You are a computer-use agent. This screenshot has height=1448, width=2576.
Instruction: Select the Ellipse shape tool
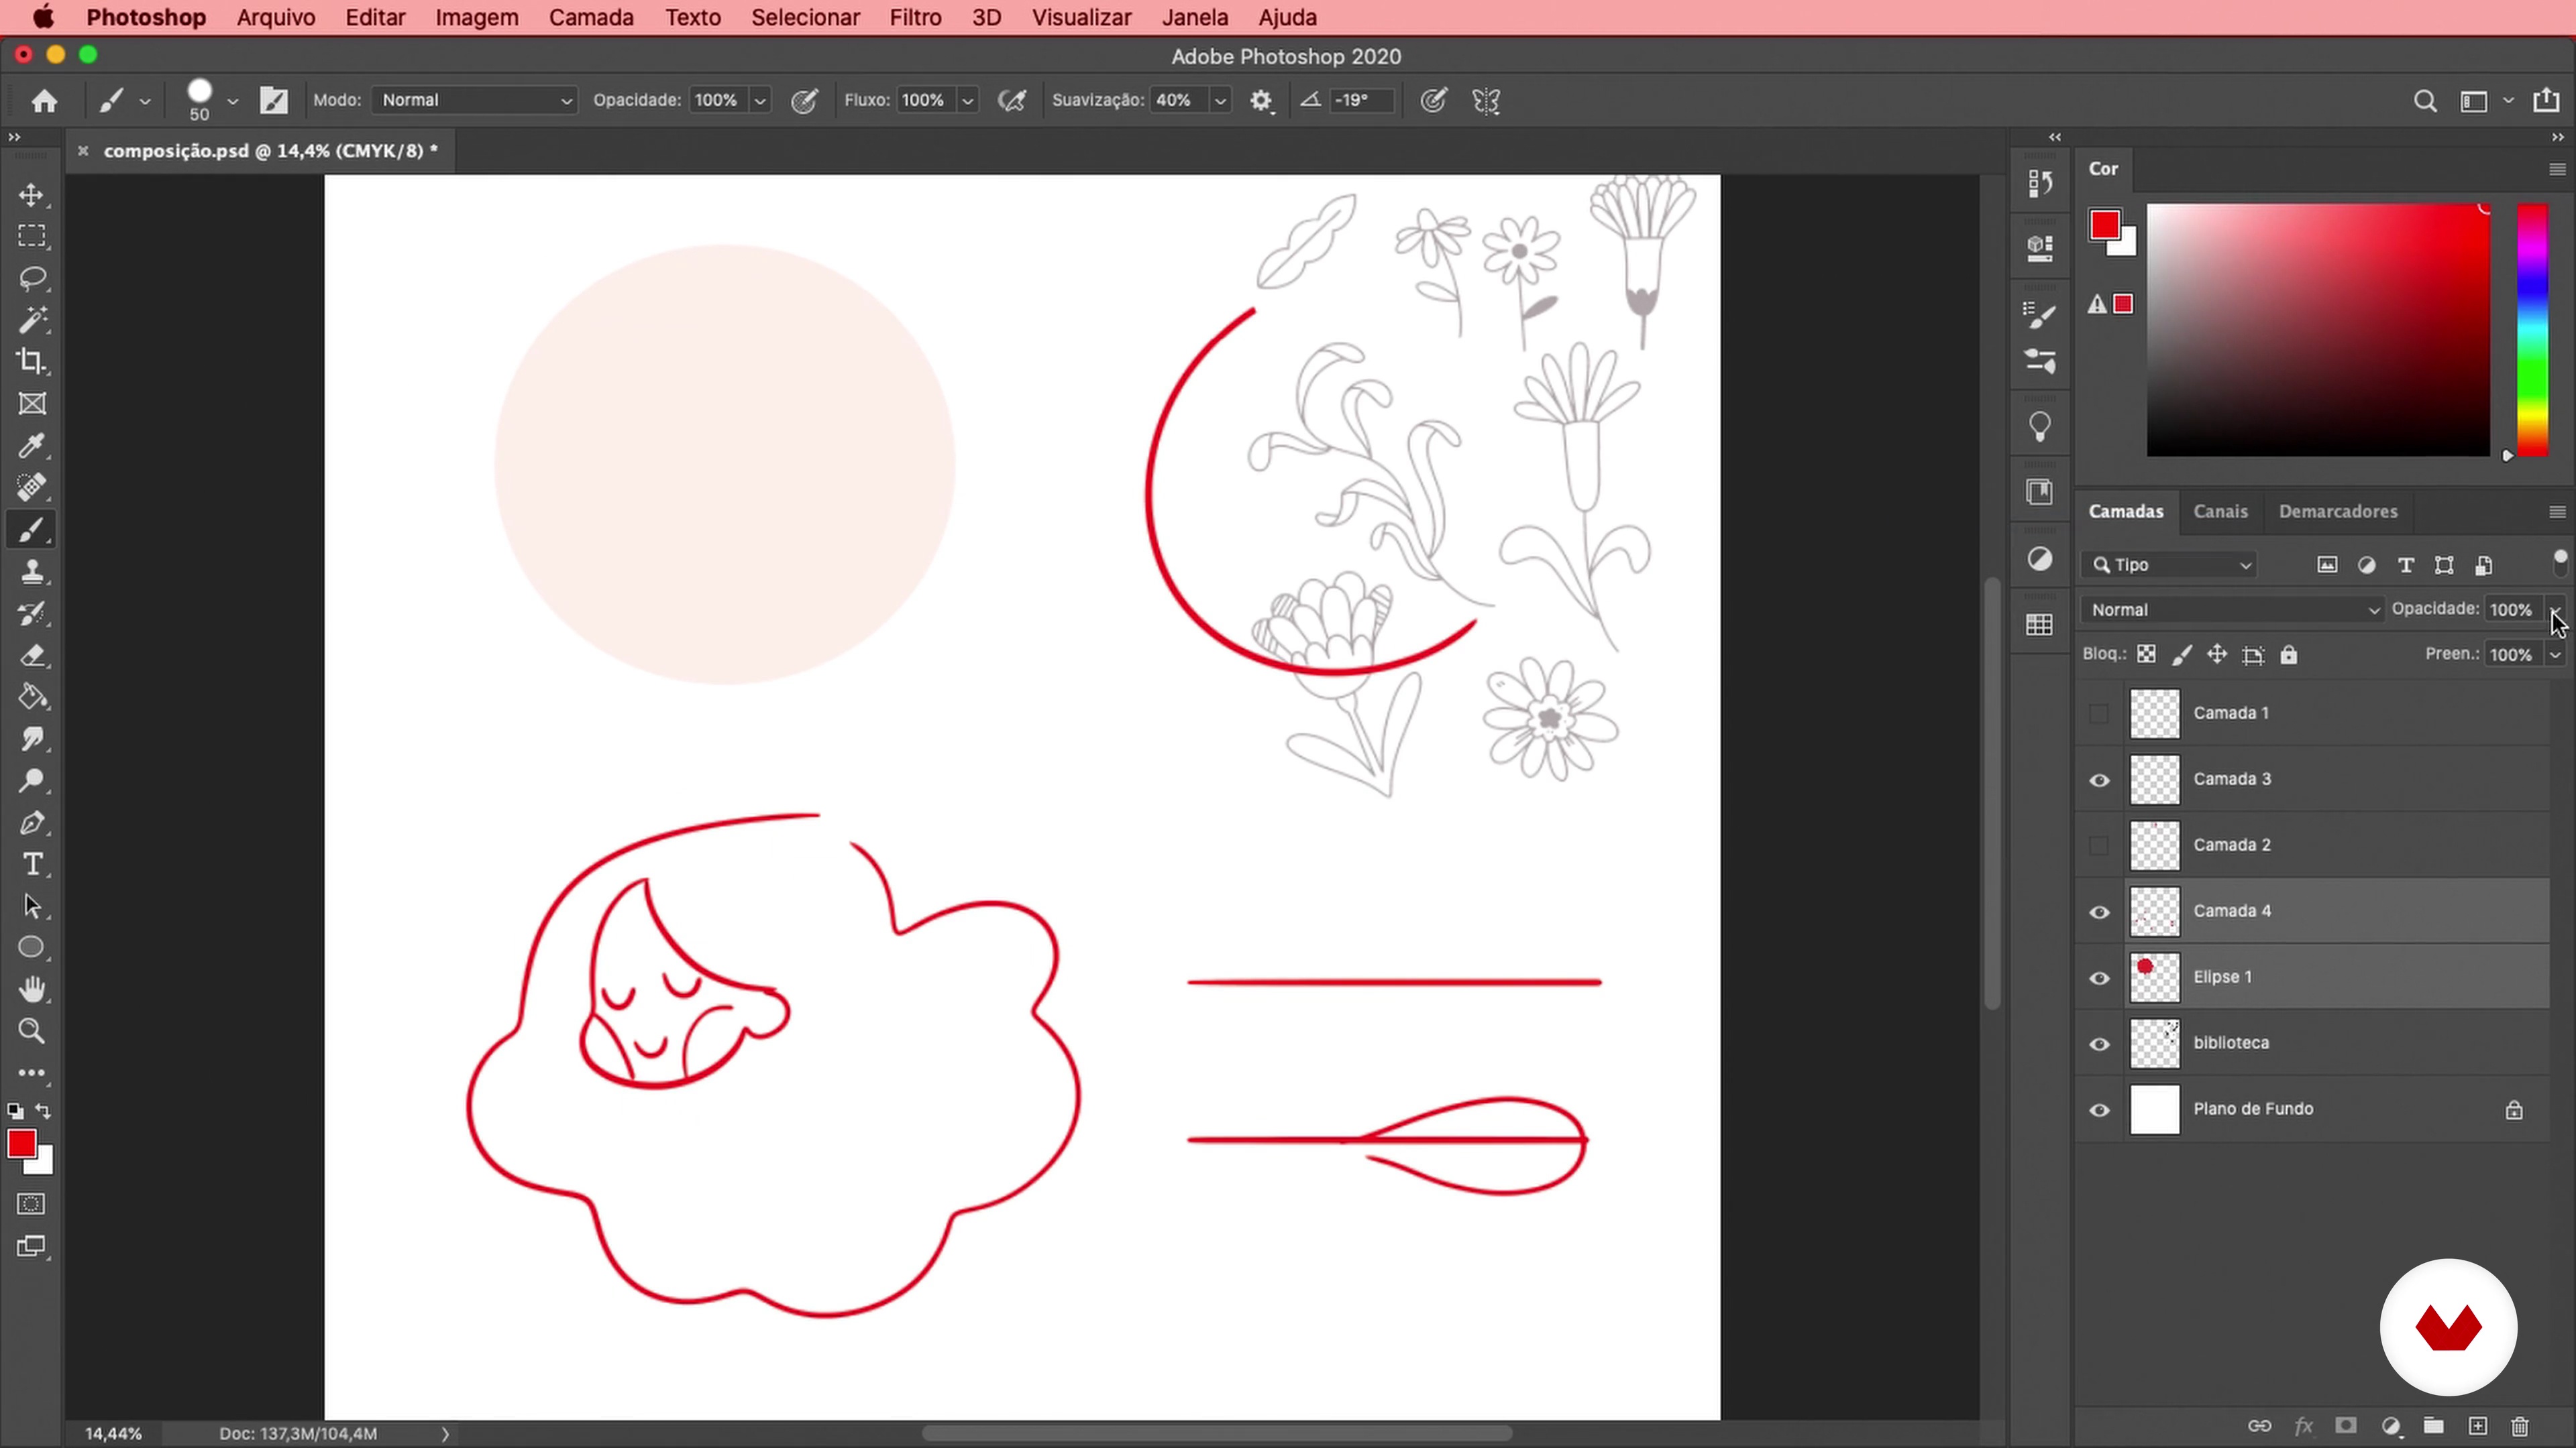coord(32,947)
